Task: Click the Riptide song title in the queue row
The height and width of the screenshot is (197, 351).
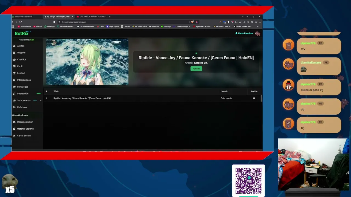Action: pos(82,98)
